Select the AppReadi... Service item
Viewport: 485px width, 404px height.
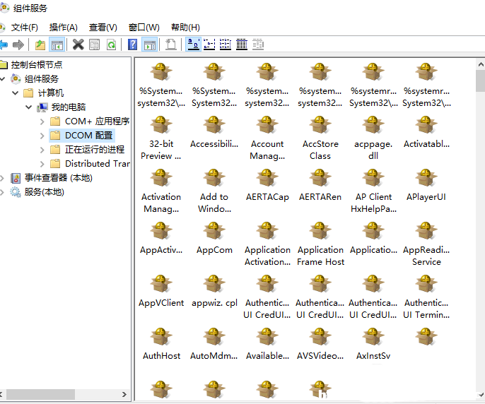coord(426,244)
